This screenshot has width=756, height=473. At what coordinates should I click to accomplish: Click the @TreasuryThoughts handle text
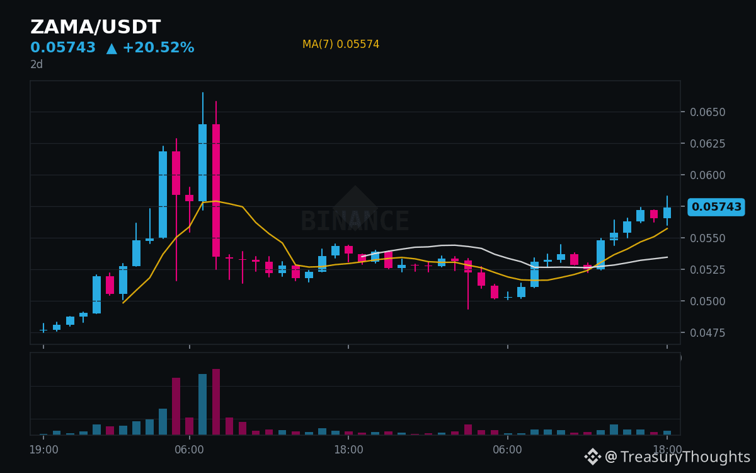coord(678,457)
